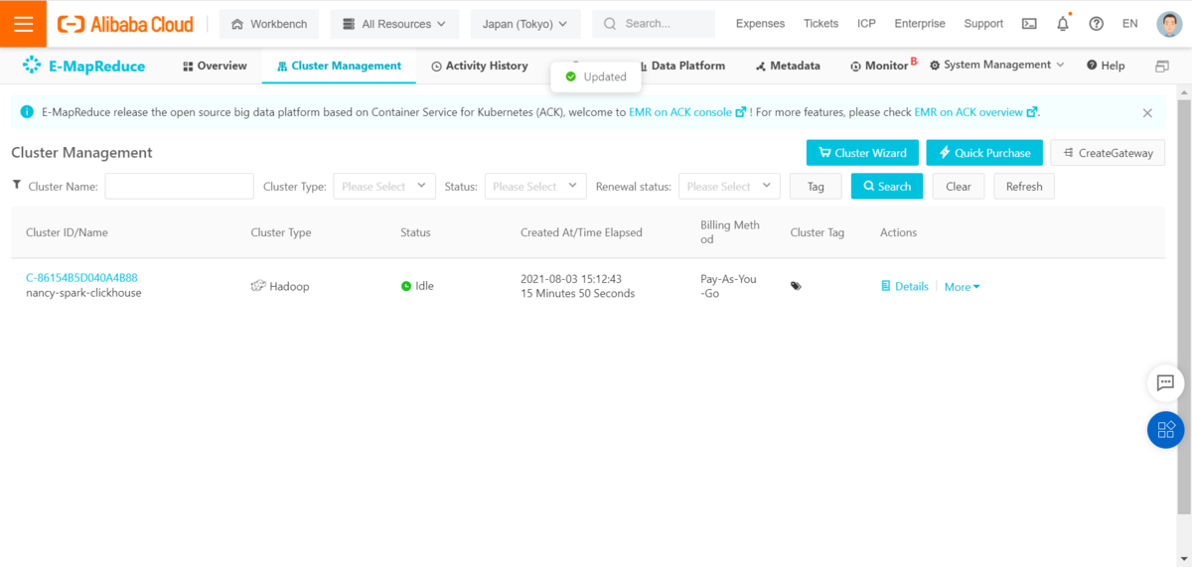Viewport: 1192px width, 567px height.
Task: Click the Details document icon
Action: point(886,286)
